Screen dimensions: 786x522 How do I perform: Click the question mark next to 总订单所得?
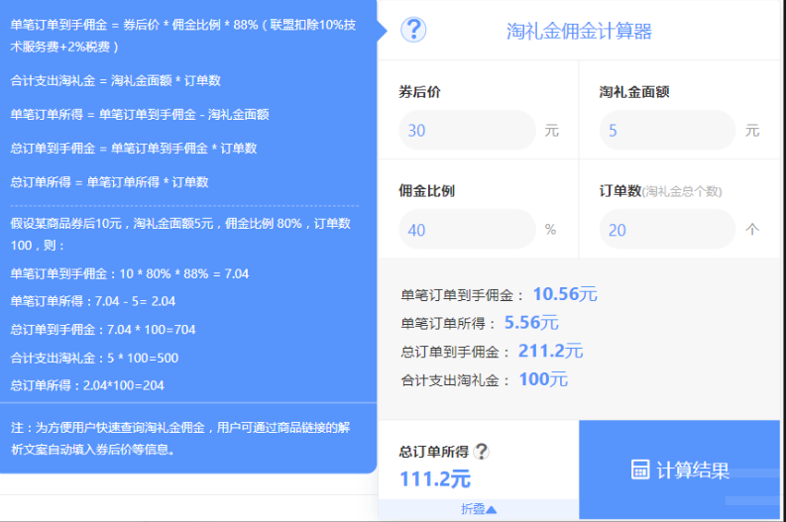482,452
